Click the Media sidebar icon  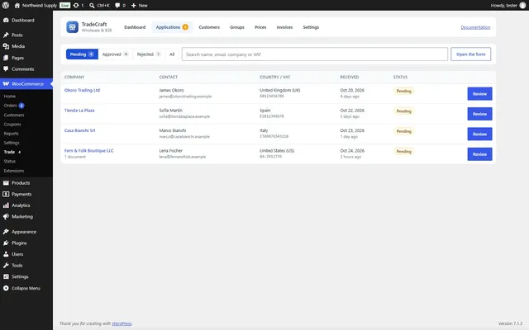click(x=6, y=46)
